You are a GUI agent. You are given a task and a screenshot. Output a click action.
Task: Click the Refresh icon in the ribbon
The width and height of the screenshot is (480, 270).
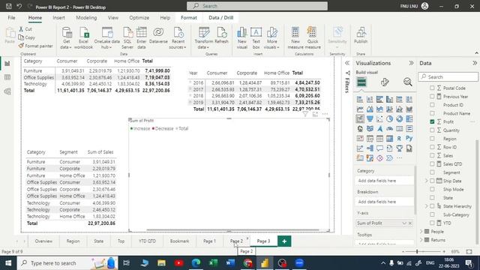tap(221, 35)
